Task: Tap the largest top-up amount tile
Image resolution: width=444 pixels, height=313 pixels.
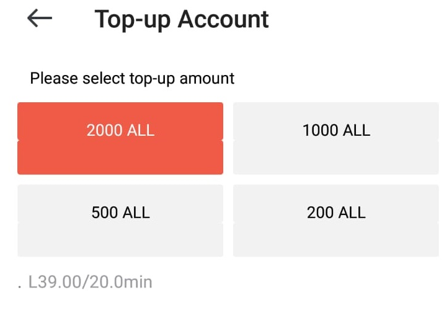Action: (120, 138)
